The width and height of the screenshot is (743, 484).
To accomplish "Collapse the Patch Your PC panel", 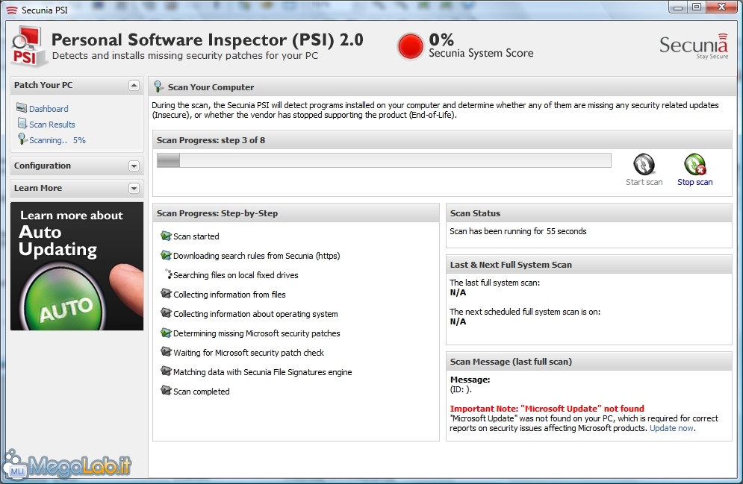I will point(134,85).
